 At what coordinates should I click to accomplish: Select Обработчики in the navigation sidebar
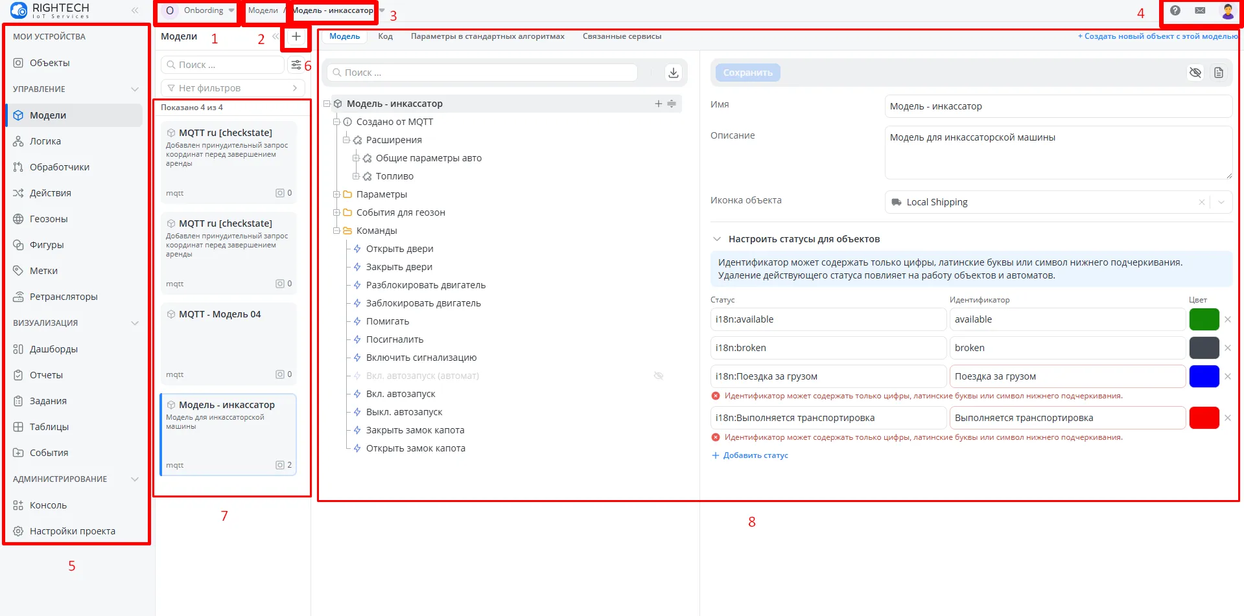(60, 166)
